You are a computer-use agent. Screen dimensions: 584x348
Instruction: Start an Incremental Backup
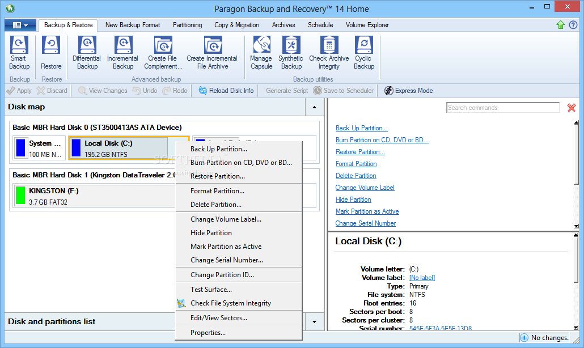[x=123, y=53]
